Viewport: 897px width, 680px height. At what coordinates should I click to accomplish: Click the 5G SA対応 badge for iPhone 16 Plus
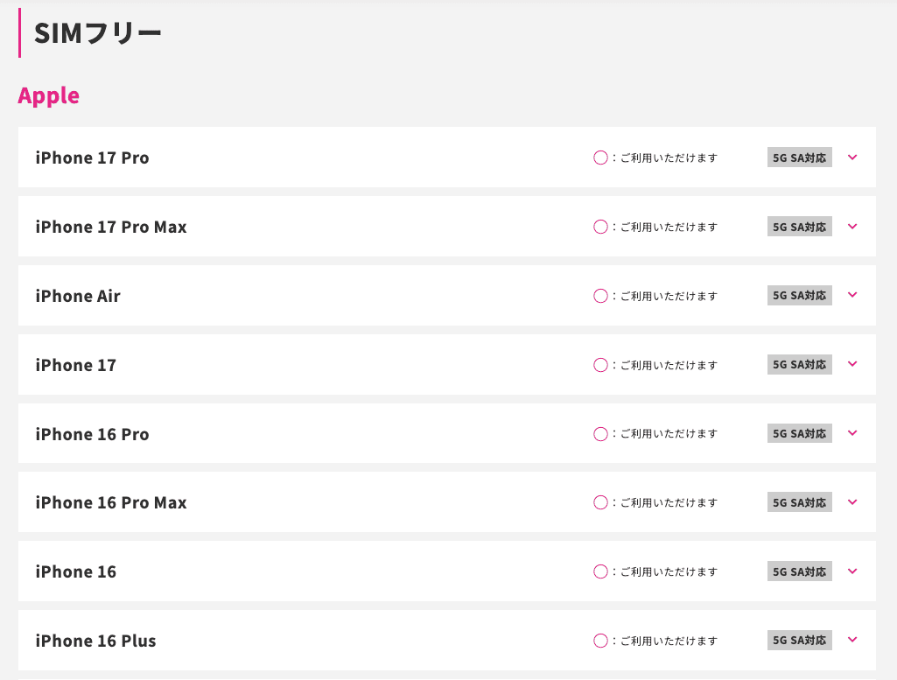[799, 641]
